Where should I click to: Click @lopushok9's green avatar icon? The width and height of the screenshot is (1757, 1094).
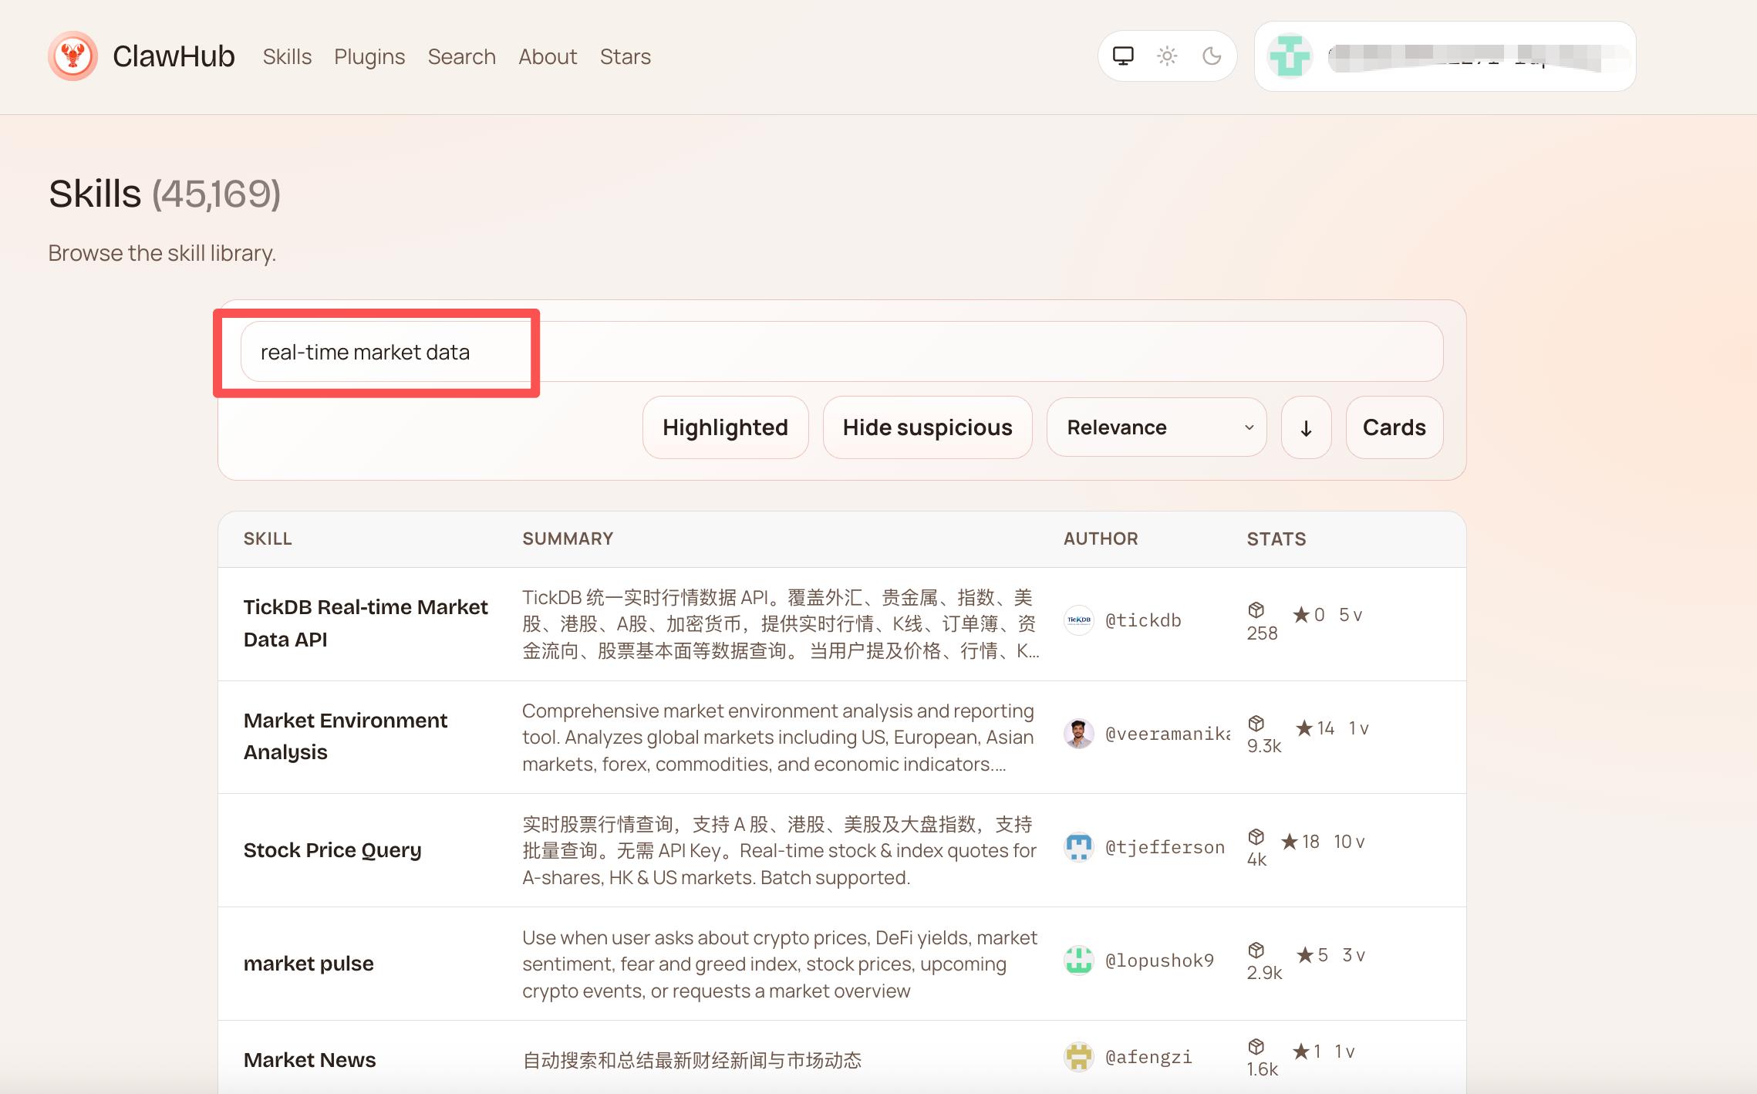coord(1078,961)
